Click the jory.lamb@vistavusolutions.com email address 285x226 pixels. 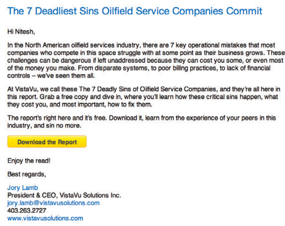pos(54,203)
